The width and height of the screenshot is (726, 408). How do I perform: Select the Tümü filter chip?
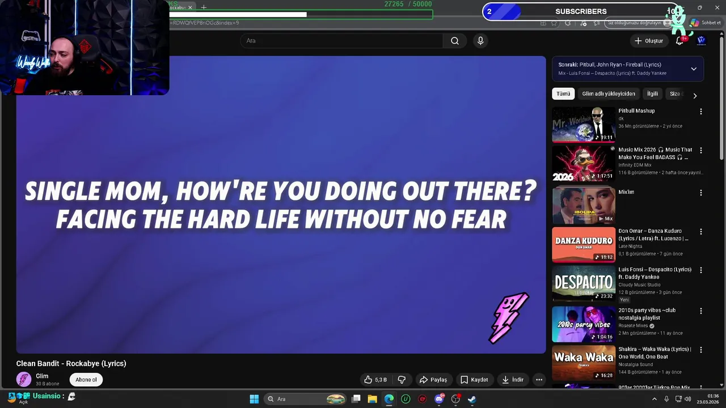(x=563, y=94)
